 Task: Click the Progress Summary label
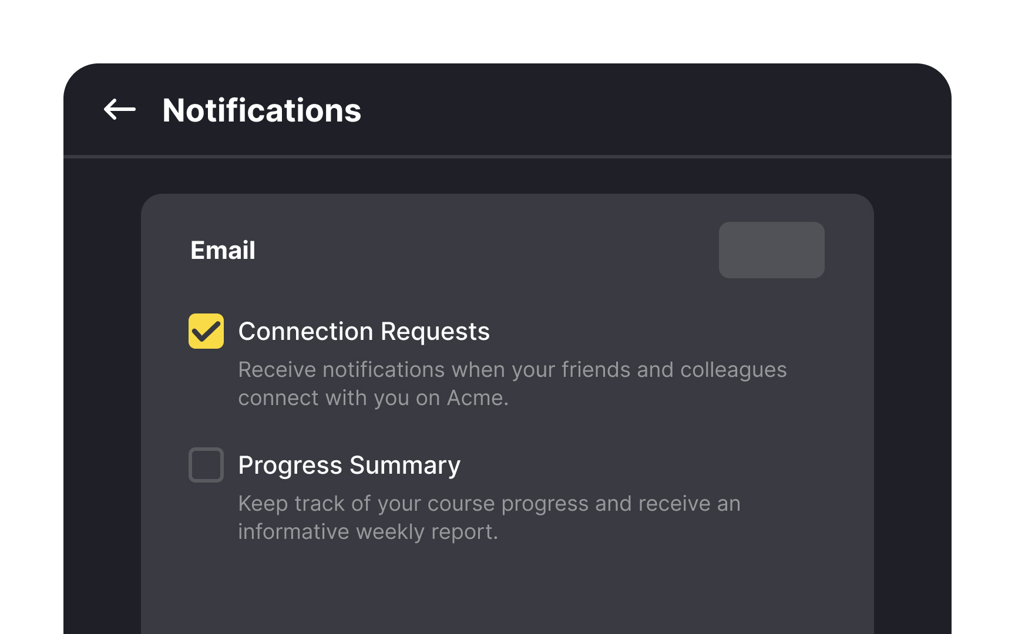(349, 464)
